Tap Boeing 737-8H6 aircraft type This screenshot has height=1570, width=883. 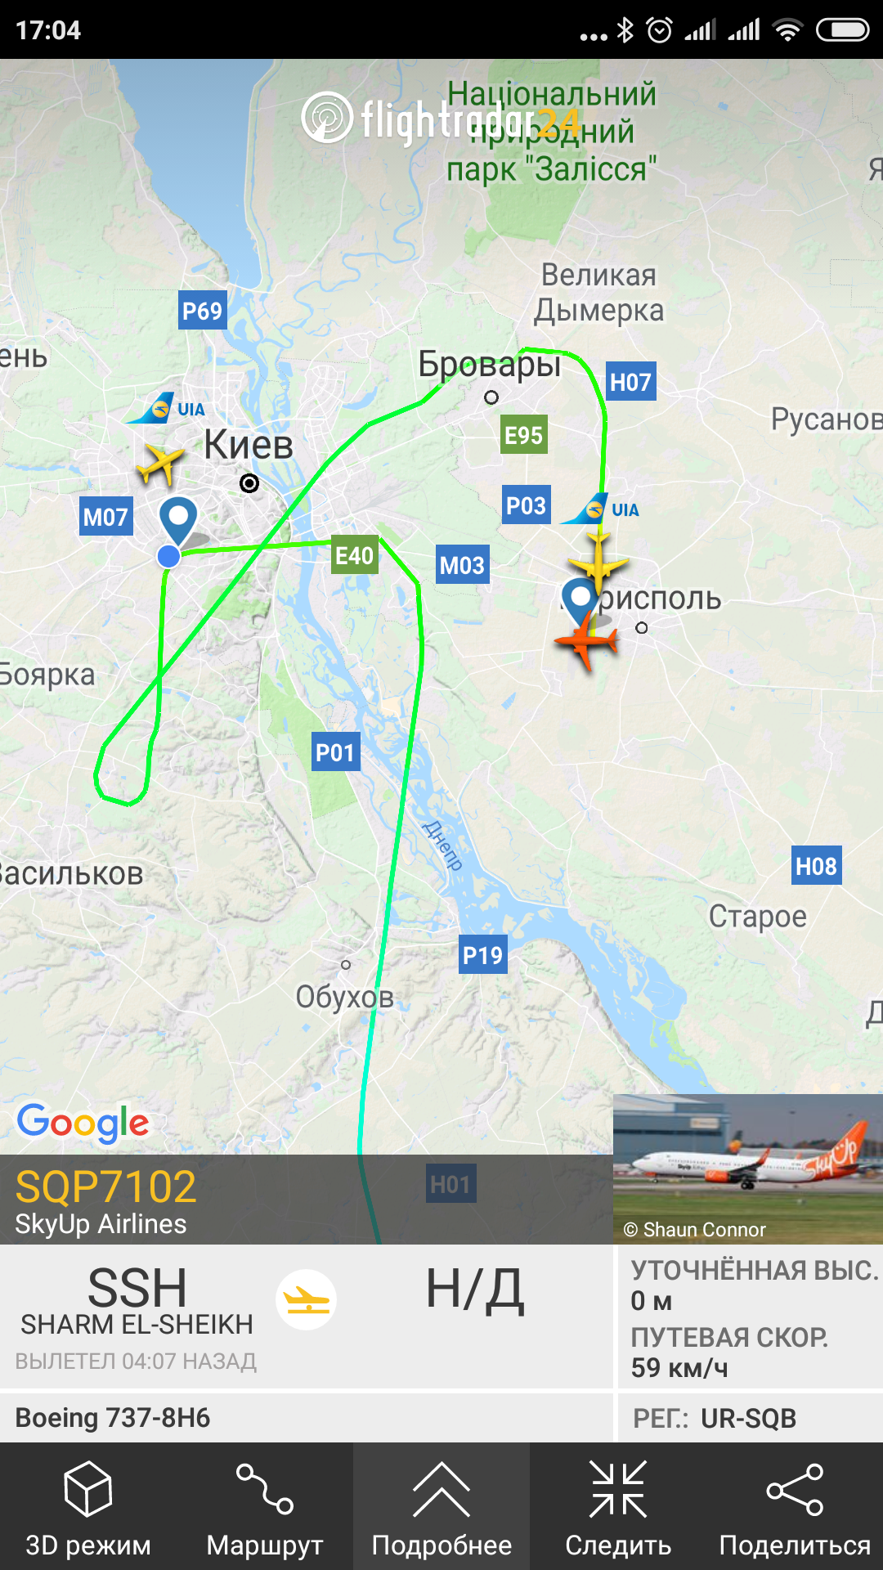(113, 1417)
